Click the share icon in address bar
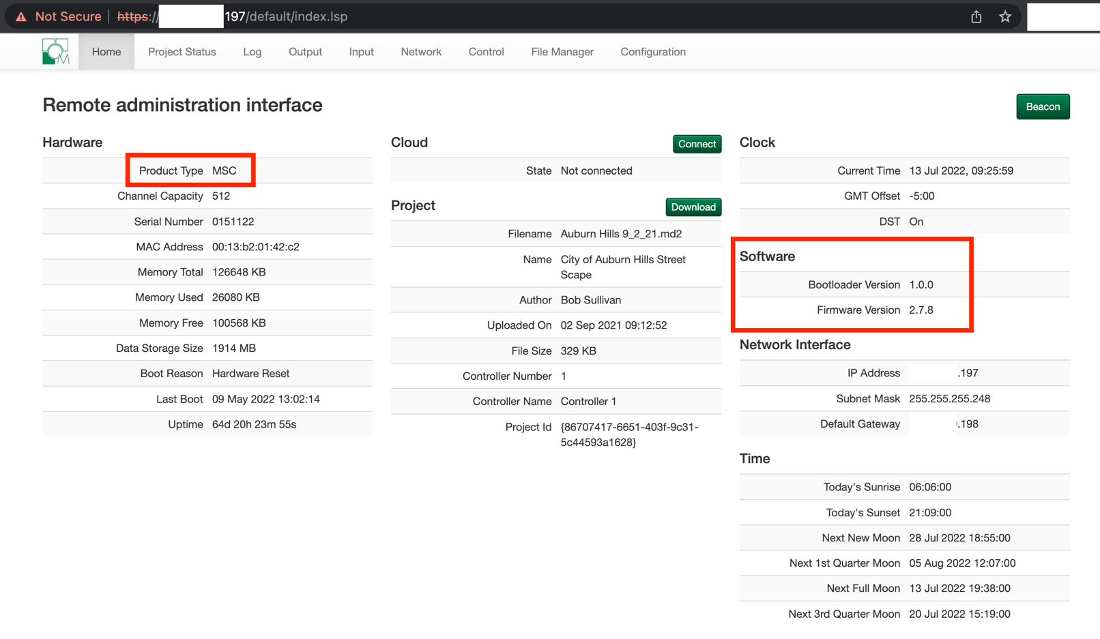1100x639 pixels. (x=976, y=16)
